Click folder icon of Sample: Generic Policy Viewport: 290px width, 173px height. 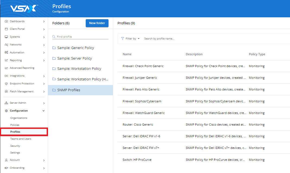point(54,48)
